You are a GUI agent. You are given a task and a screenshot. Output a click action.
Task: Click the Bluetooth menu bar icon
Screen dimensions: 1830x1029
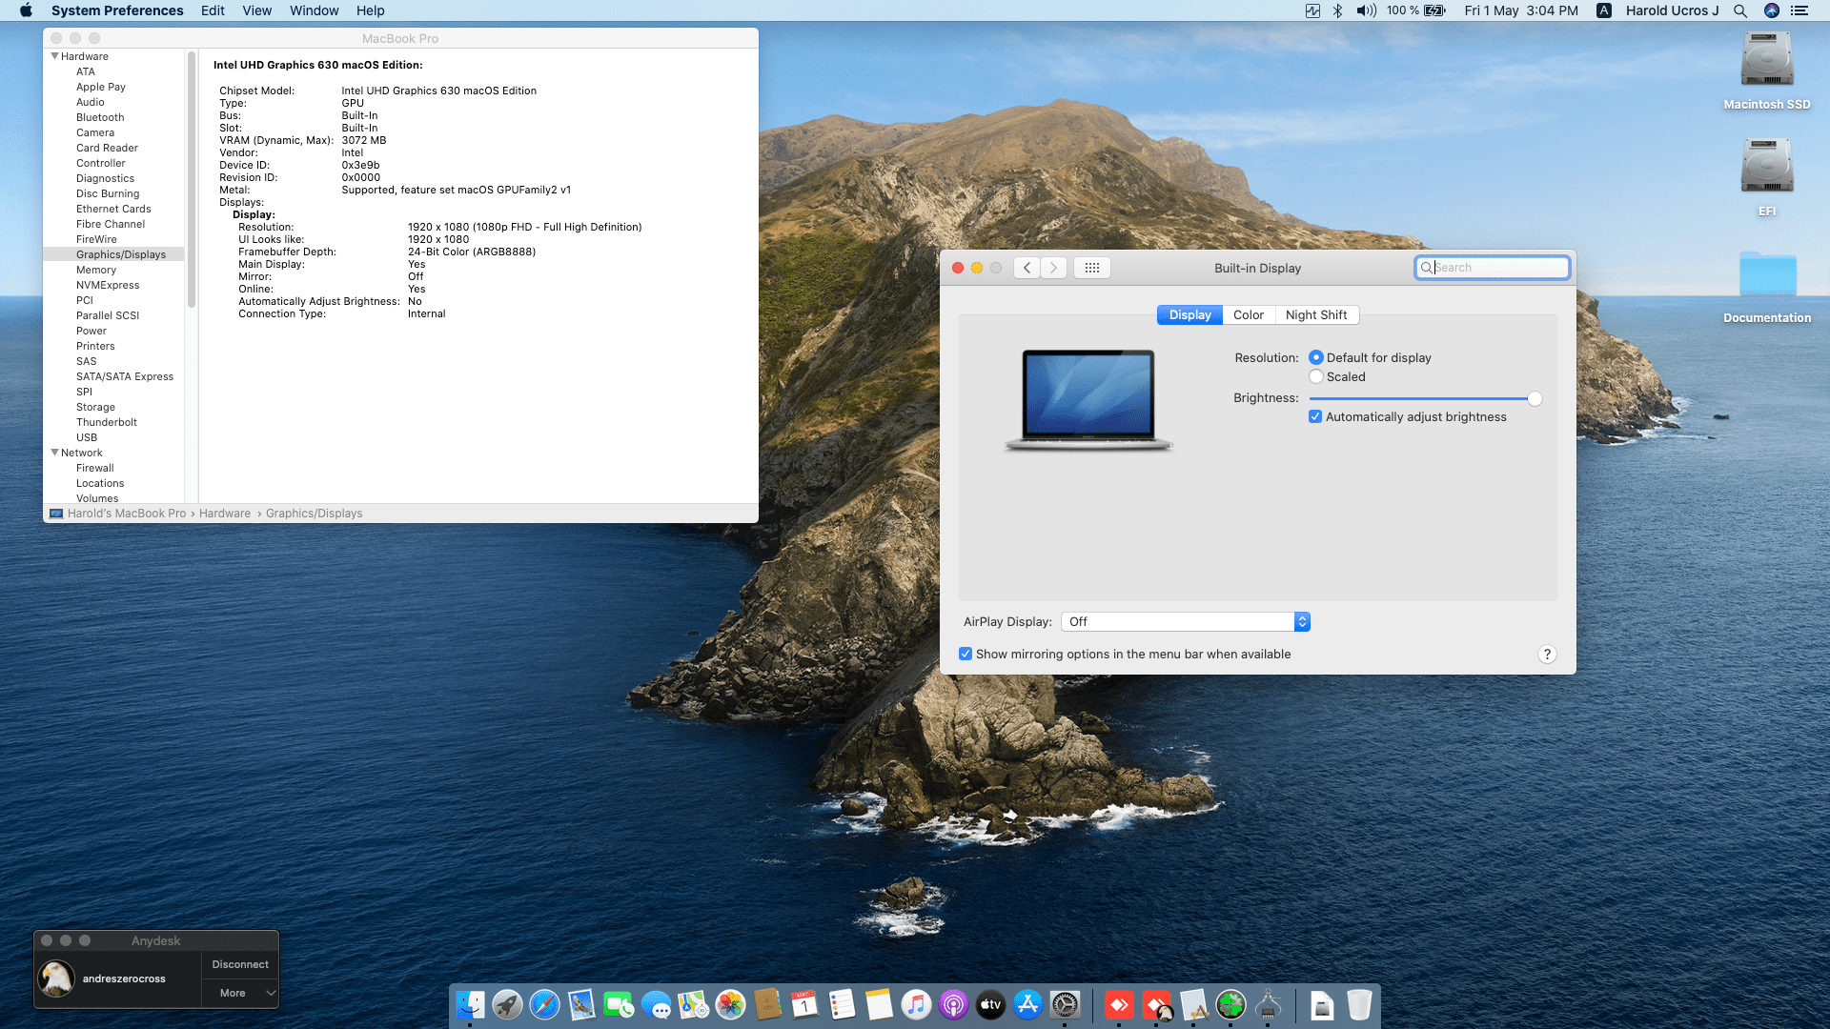(1337, 10)
